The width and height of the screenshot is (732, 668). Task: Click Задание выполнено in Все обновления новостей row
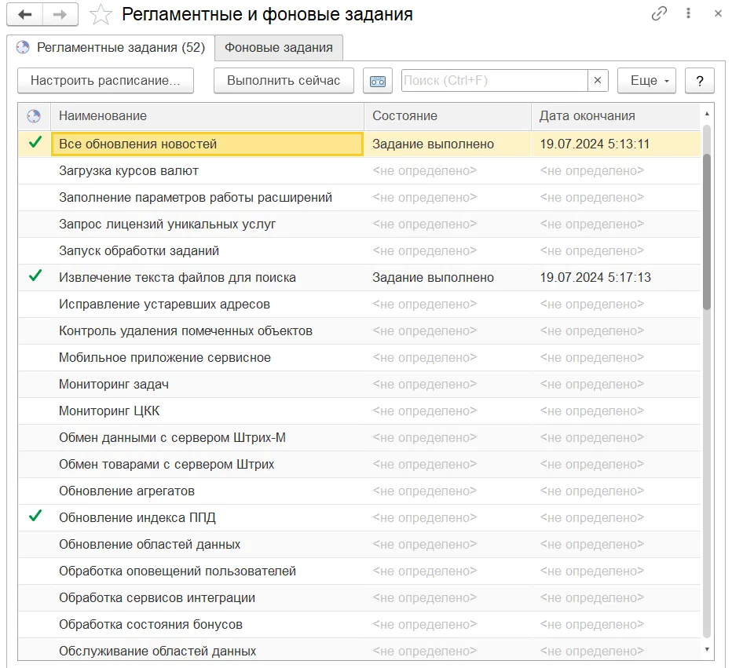pos(433,144)
